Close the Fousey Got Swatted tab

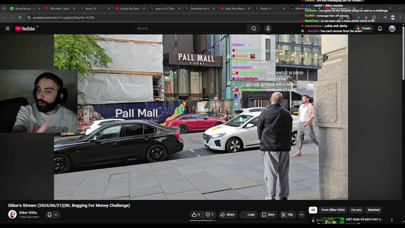pyautogui.click(x=144, y=9)
